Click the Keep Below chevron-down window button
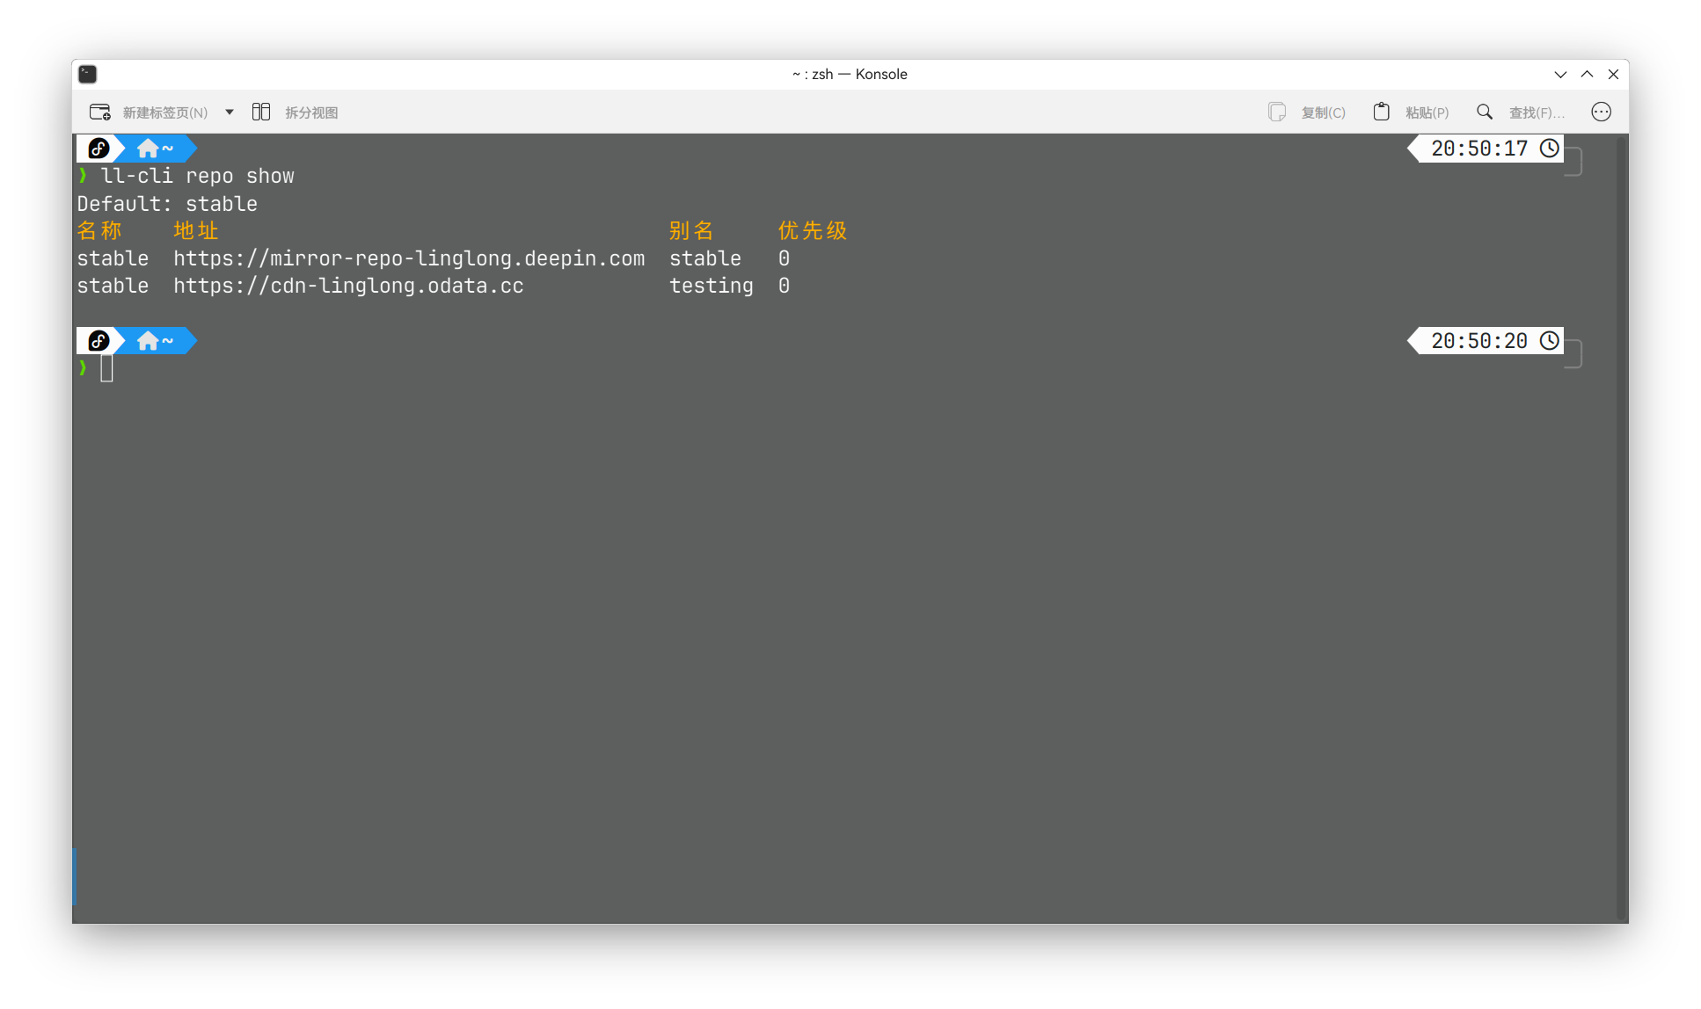Image resolution: width=1701 pixels, height=1009 pixels. click(1560, 75)
